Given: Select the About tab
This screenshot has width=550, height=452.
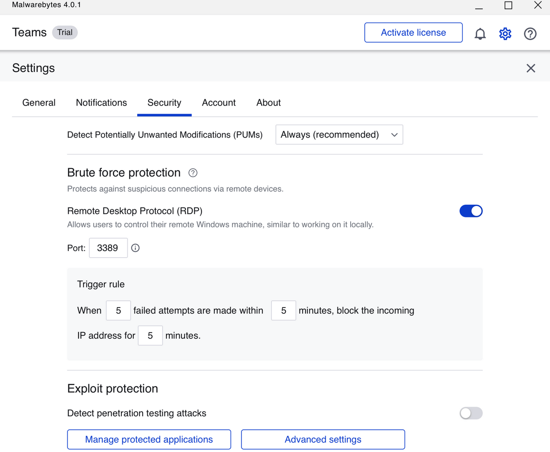Looking at the screenshot, I should [x=268, y=103].
